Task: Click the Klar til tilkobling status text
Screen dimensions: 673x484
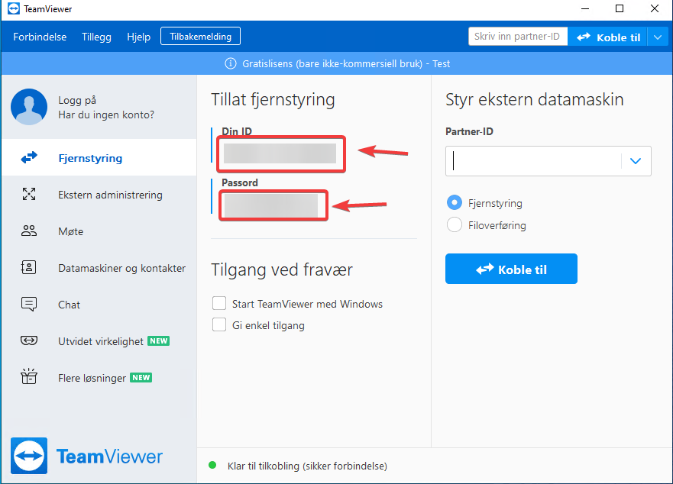Action: click(307, 466)
